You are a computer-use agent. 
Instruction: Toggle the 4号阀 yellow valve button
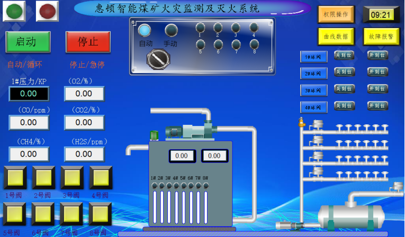coord(100,178)
